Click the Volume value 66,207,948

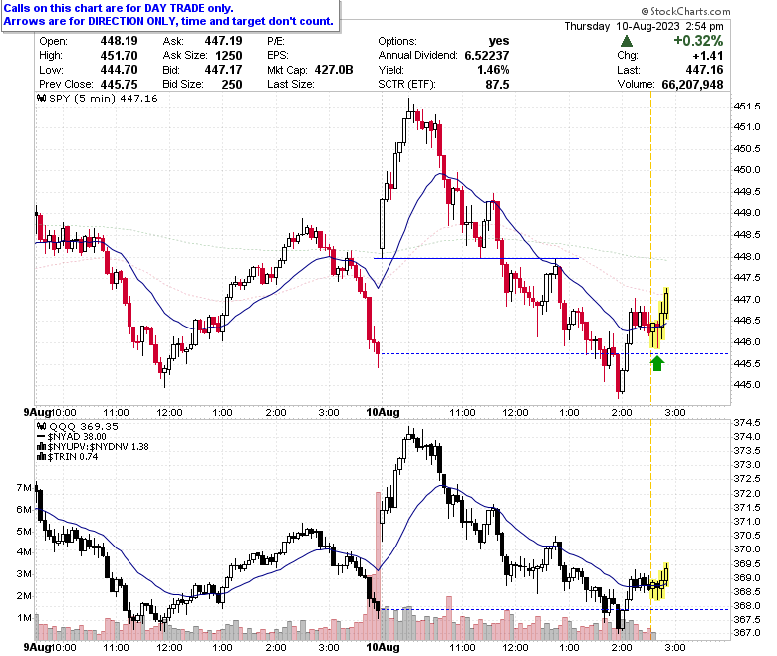(692, 84)
